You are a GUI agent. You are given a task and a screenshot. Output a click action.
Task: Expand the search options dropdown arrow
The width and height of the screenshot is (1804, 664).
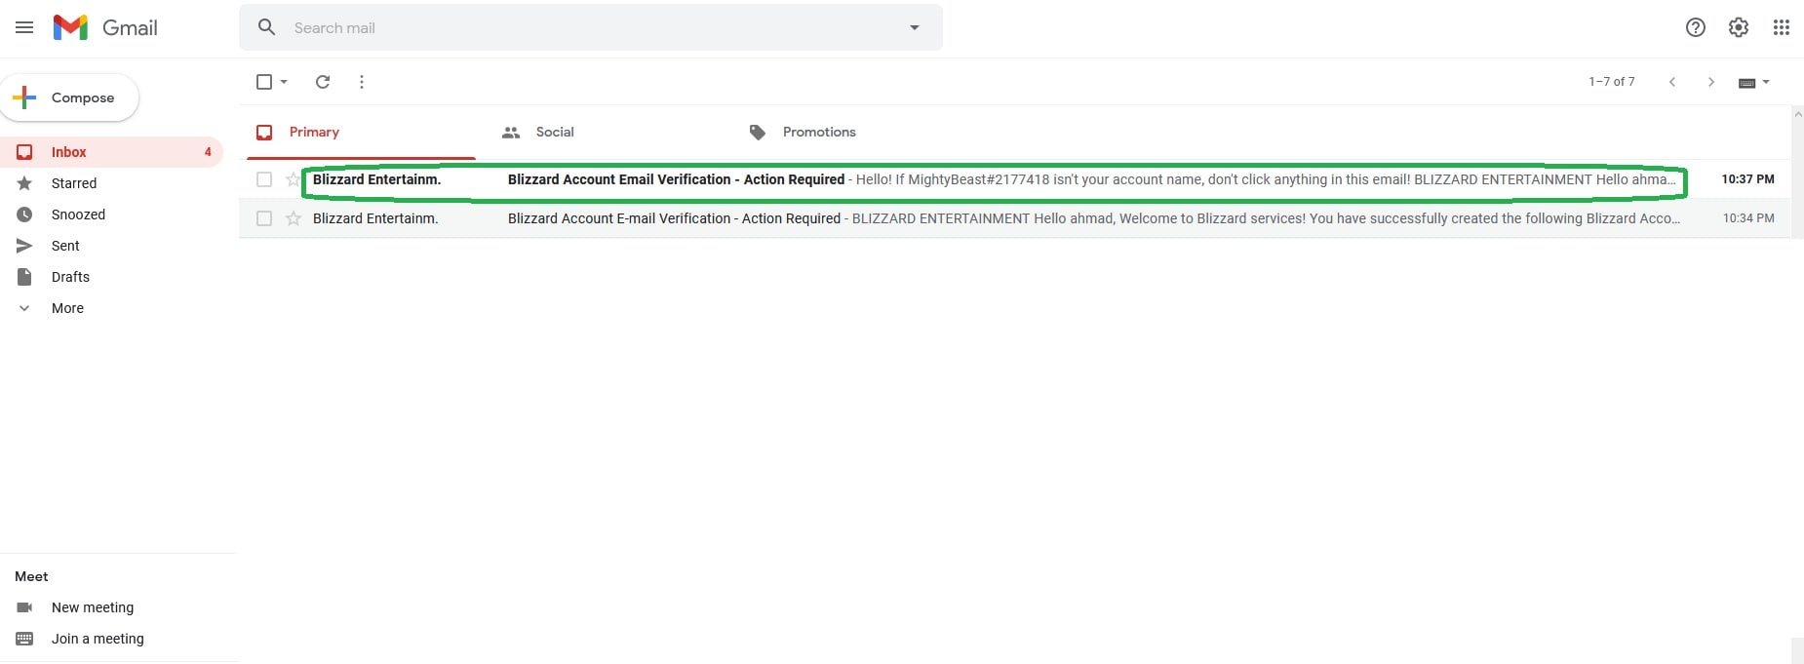coord(914,27)
